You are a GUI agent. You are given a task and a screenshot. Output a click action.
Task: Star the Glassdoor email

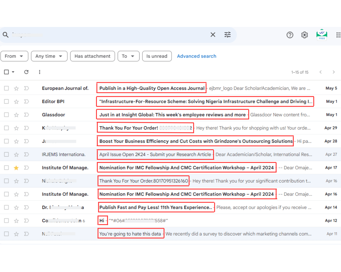pyautogui.click(x=16, y=115)
